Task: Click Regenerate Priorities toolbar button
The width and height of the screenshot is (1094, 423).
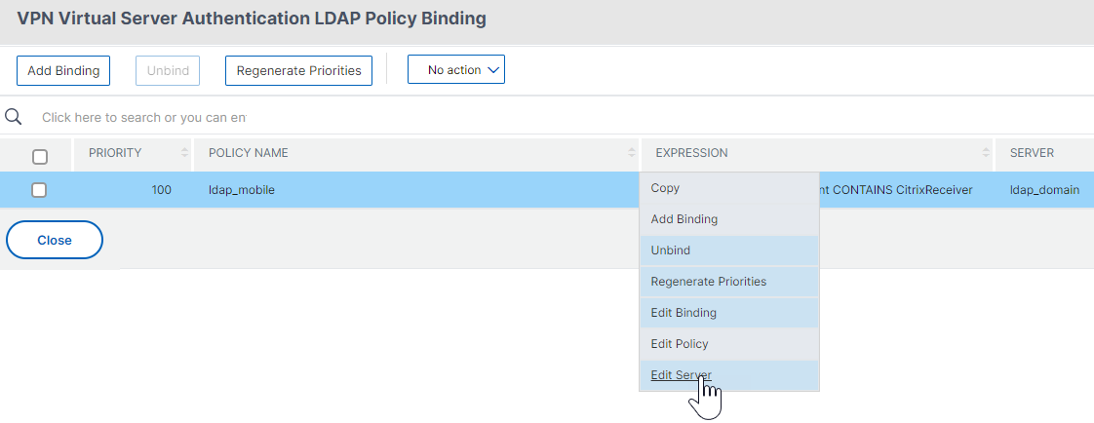Action: point(298,70)
